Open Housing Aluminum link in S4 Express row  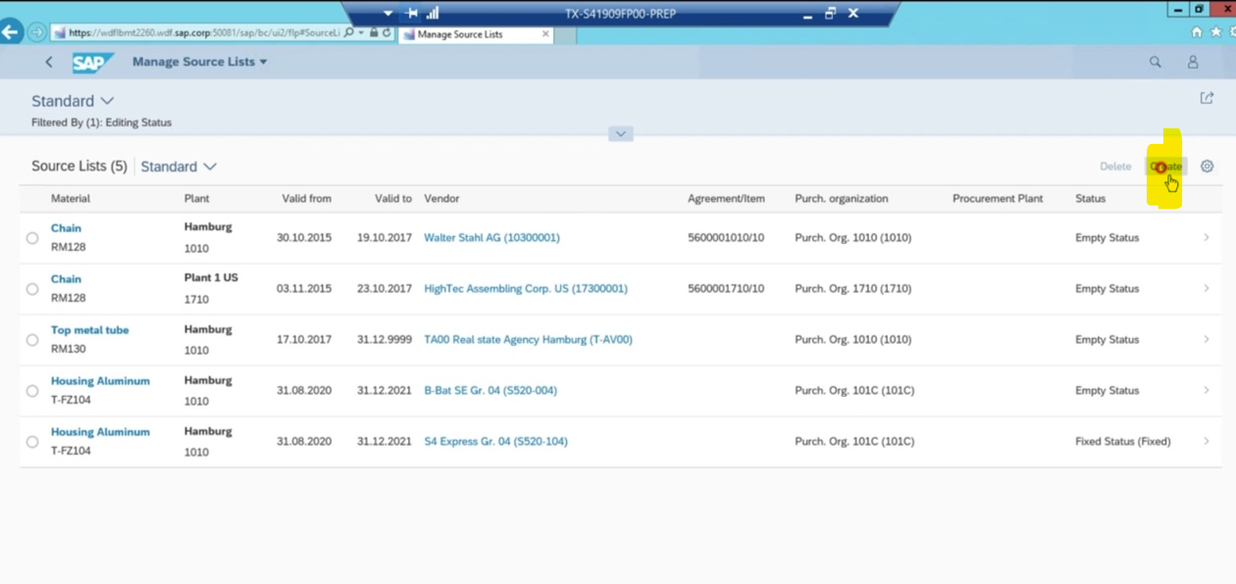coord(100,432)
